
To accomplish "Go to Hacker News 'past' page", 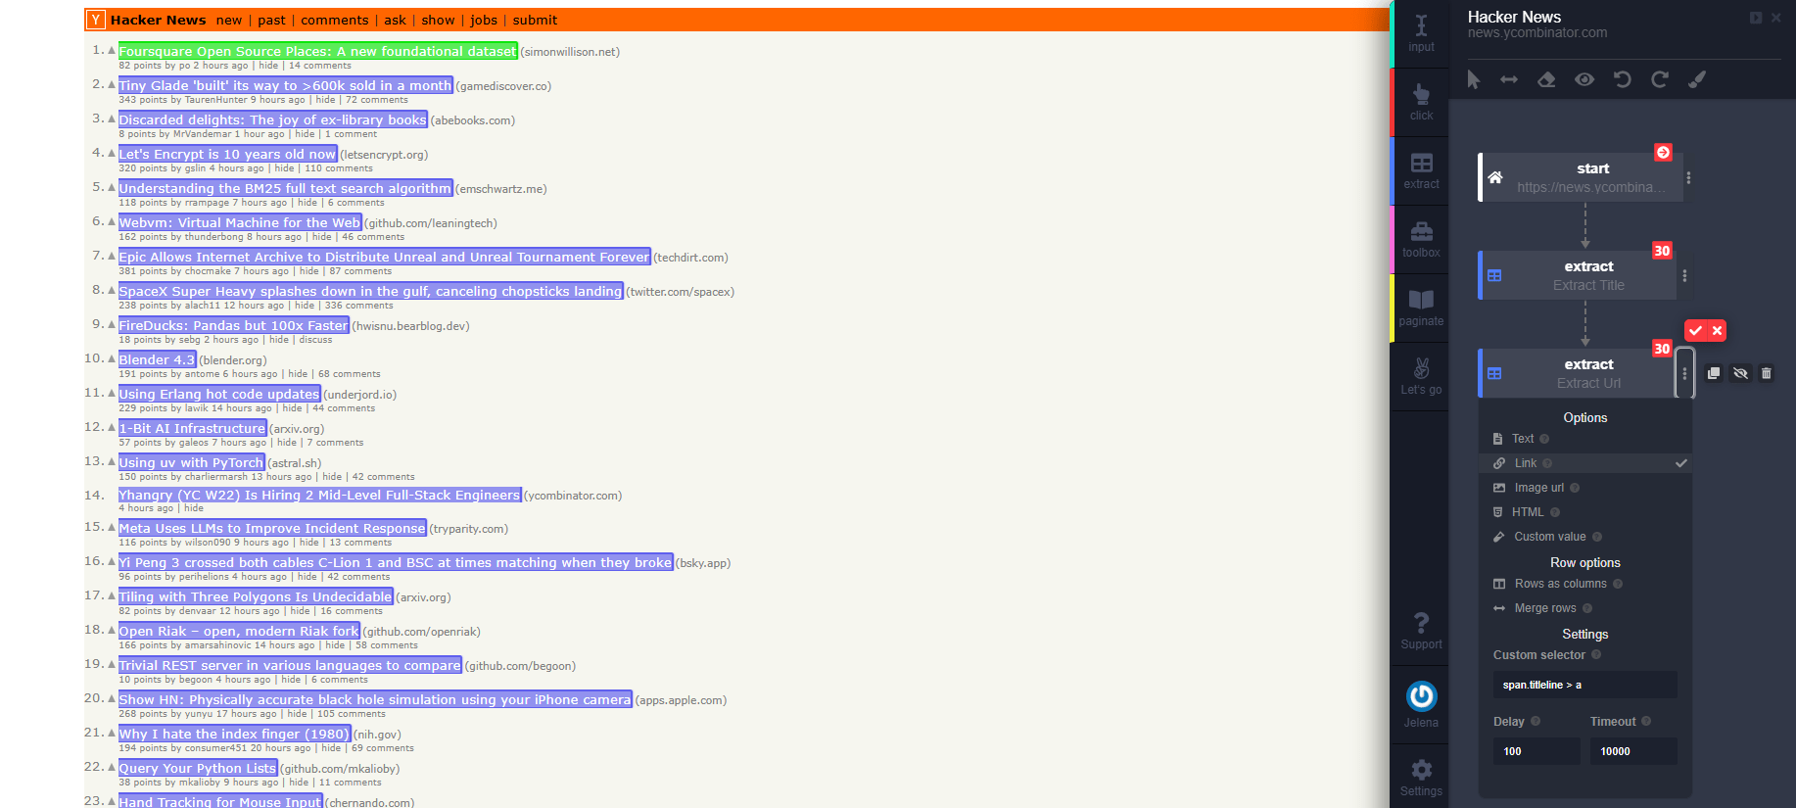I will (272, 20).
